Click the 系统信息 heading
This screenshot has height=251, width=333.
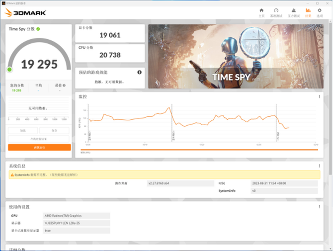(17, 166)
